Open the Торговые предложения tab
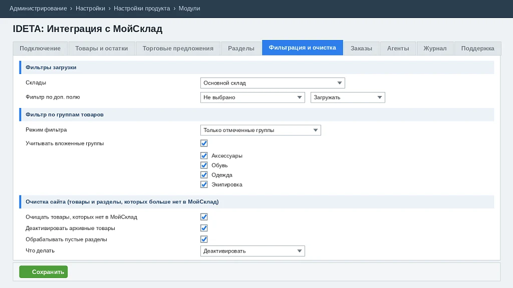Viewport: 513px width, 288px height. coord(178,48)
